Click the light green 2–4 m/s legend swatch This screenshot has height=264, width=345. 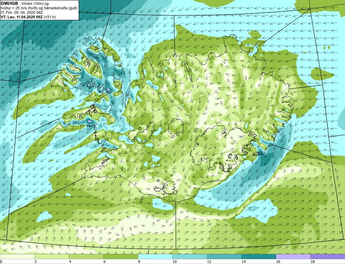click(52, 256)
